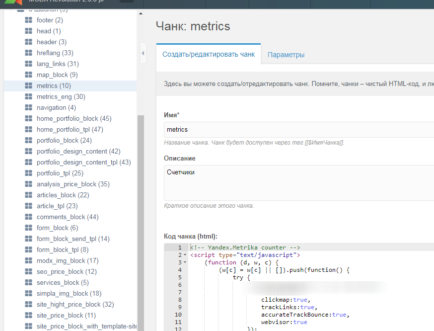Click the chunk icon beside portfolio_tpl (25)
This screenshot has width=434, height=331.
pos(28,173)
